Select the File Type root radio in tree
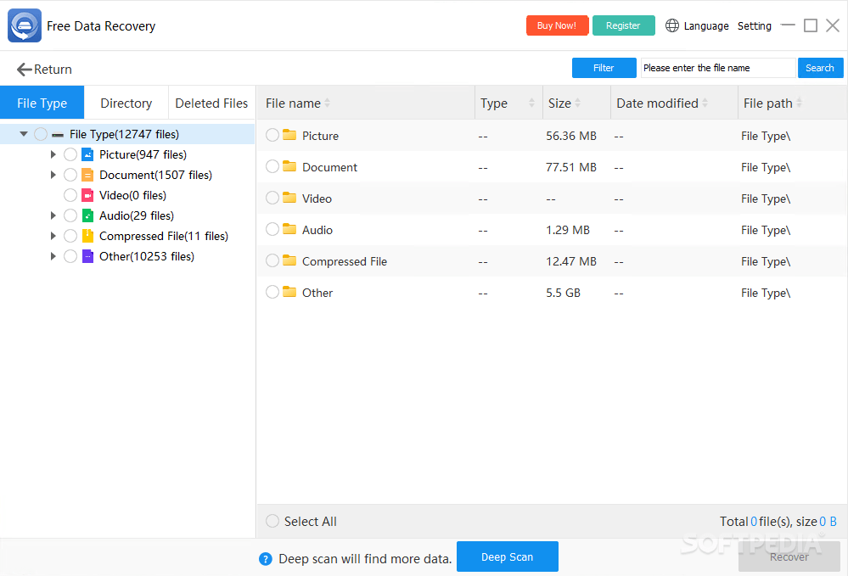Viewport: 848px width, 576px height. pos(41,134)
